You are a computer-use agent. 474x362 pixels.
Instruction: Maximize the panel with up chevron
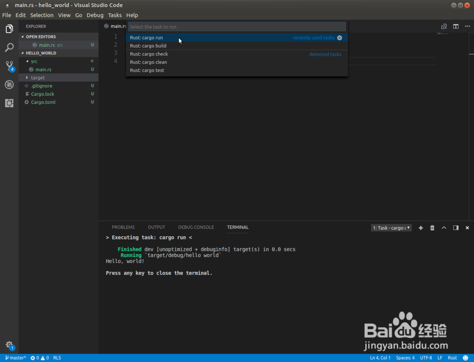tap(444, 228)
